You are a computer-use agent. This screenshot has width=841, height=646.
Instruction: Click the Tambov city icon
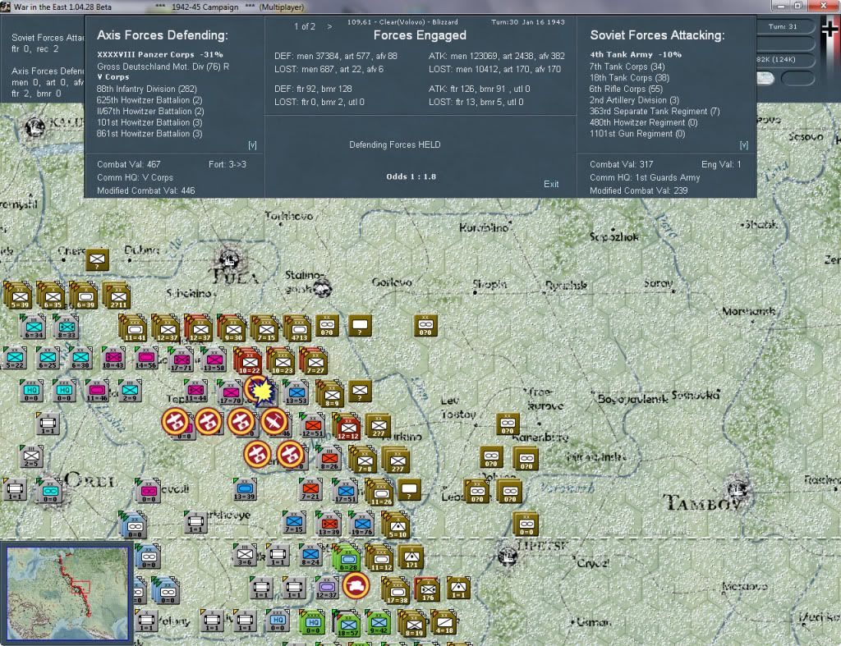[738, 489]
